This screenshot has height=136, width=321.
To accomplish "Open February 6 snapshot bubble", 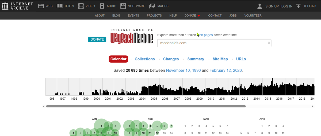I will (164, 126).
